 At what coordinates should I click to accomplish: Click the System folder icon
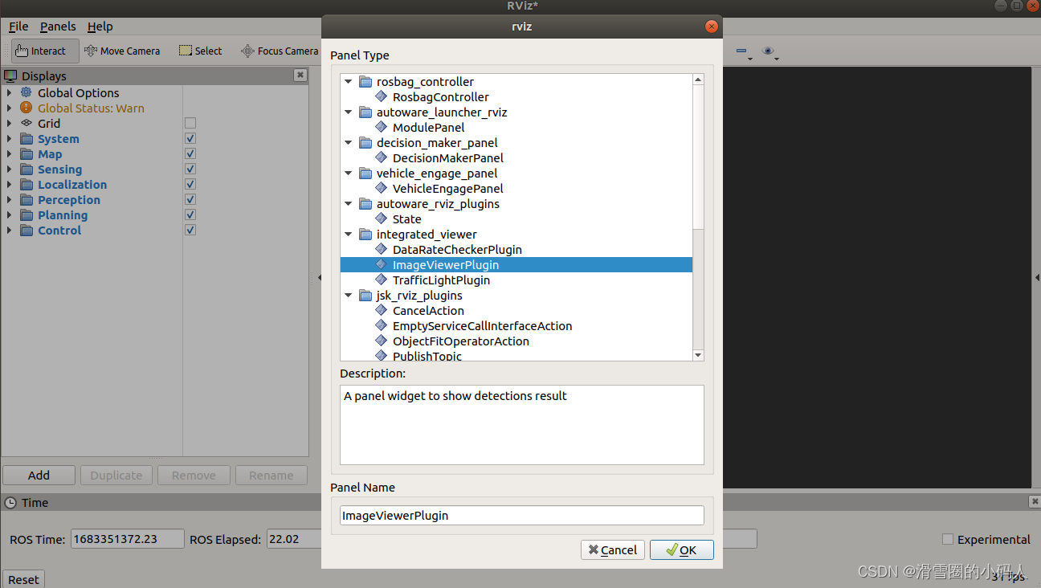click(27, 138)
